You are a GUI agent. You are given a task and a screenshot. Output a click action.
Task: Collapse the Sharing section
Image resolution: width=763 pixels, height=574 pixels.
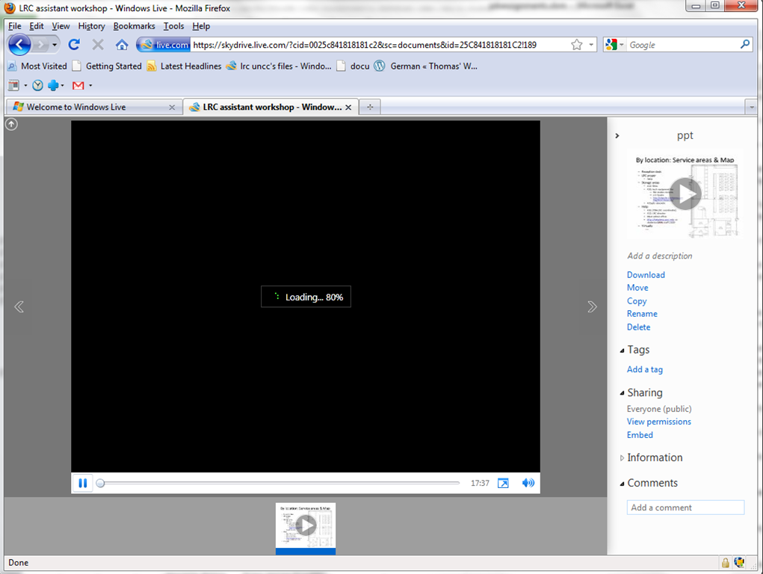coord(623,393)
